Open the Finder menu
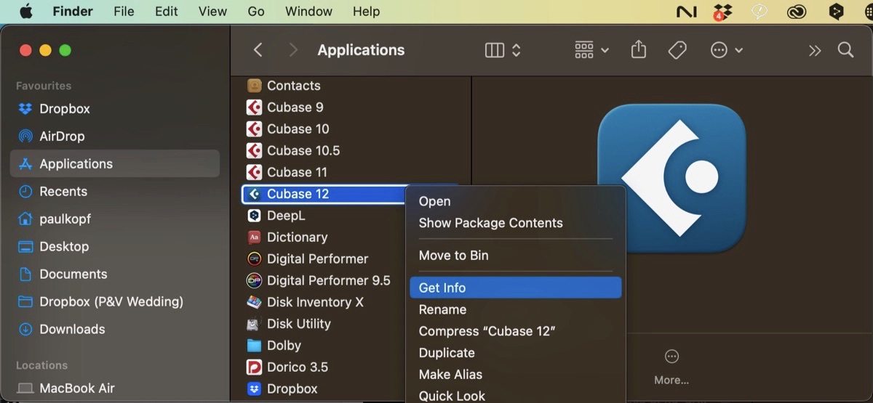 tap(73, 12)
